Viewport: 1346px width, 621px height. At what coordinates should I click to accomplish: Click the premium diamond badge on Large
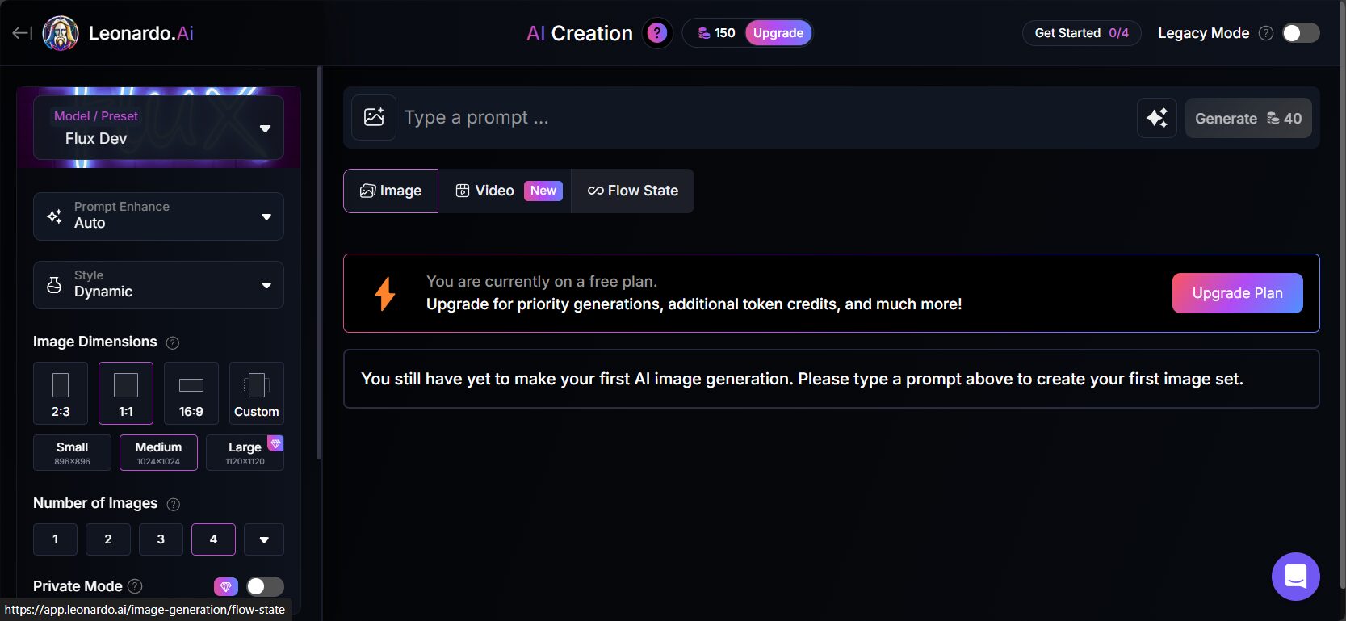[x=275, y=443]
